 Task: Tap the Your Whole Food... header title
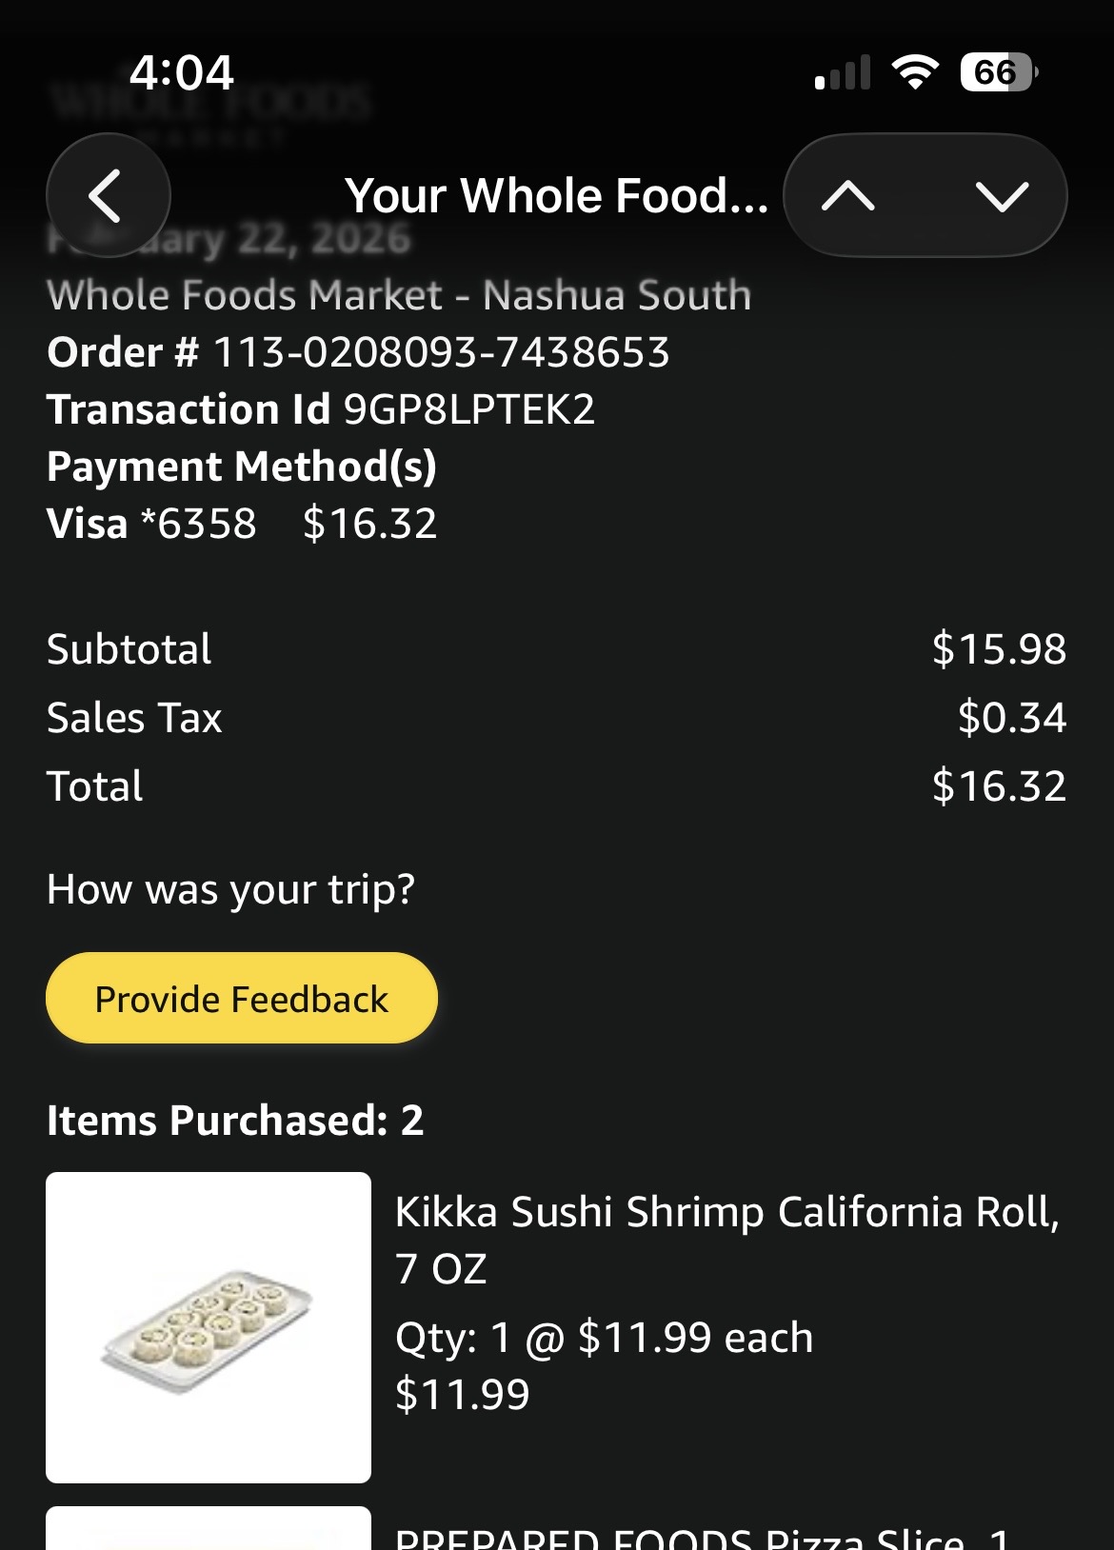(x=556, y=196)
